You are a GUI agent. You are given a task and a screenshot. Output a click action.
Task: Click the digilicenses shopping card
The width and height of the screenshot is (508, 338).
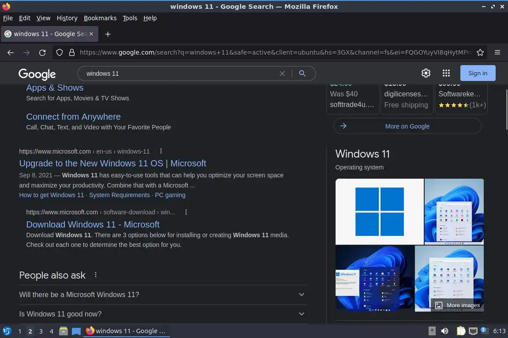tap(407, 99)
